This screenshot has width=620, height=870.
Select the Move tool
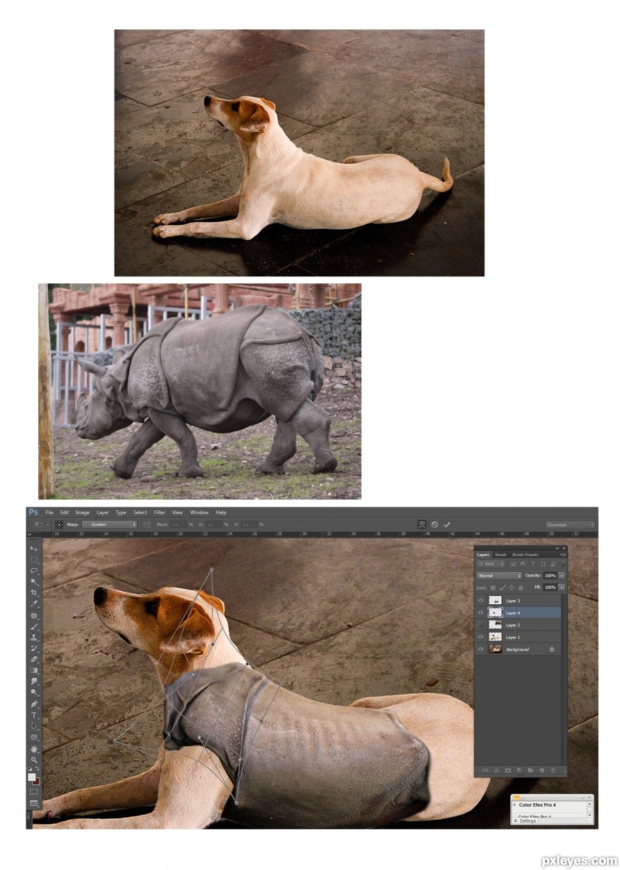click(x=34, y=548)
